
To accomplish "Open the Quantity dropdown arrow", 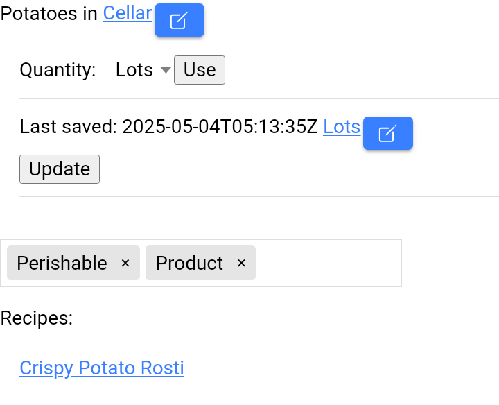I will point(166,70).
